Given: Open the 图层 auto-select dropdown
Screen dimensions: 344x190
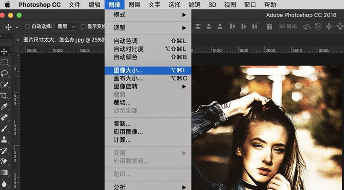Looking at the screenshot, I should pos(66,27).
